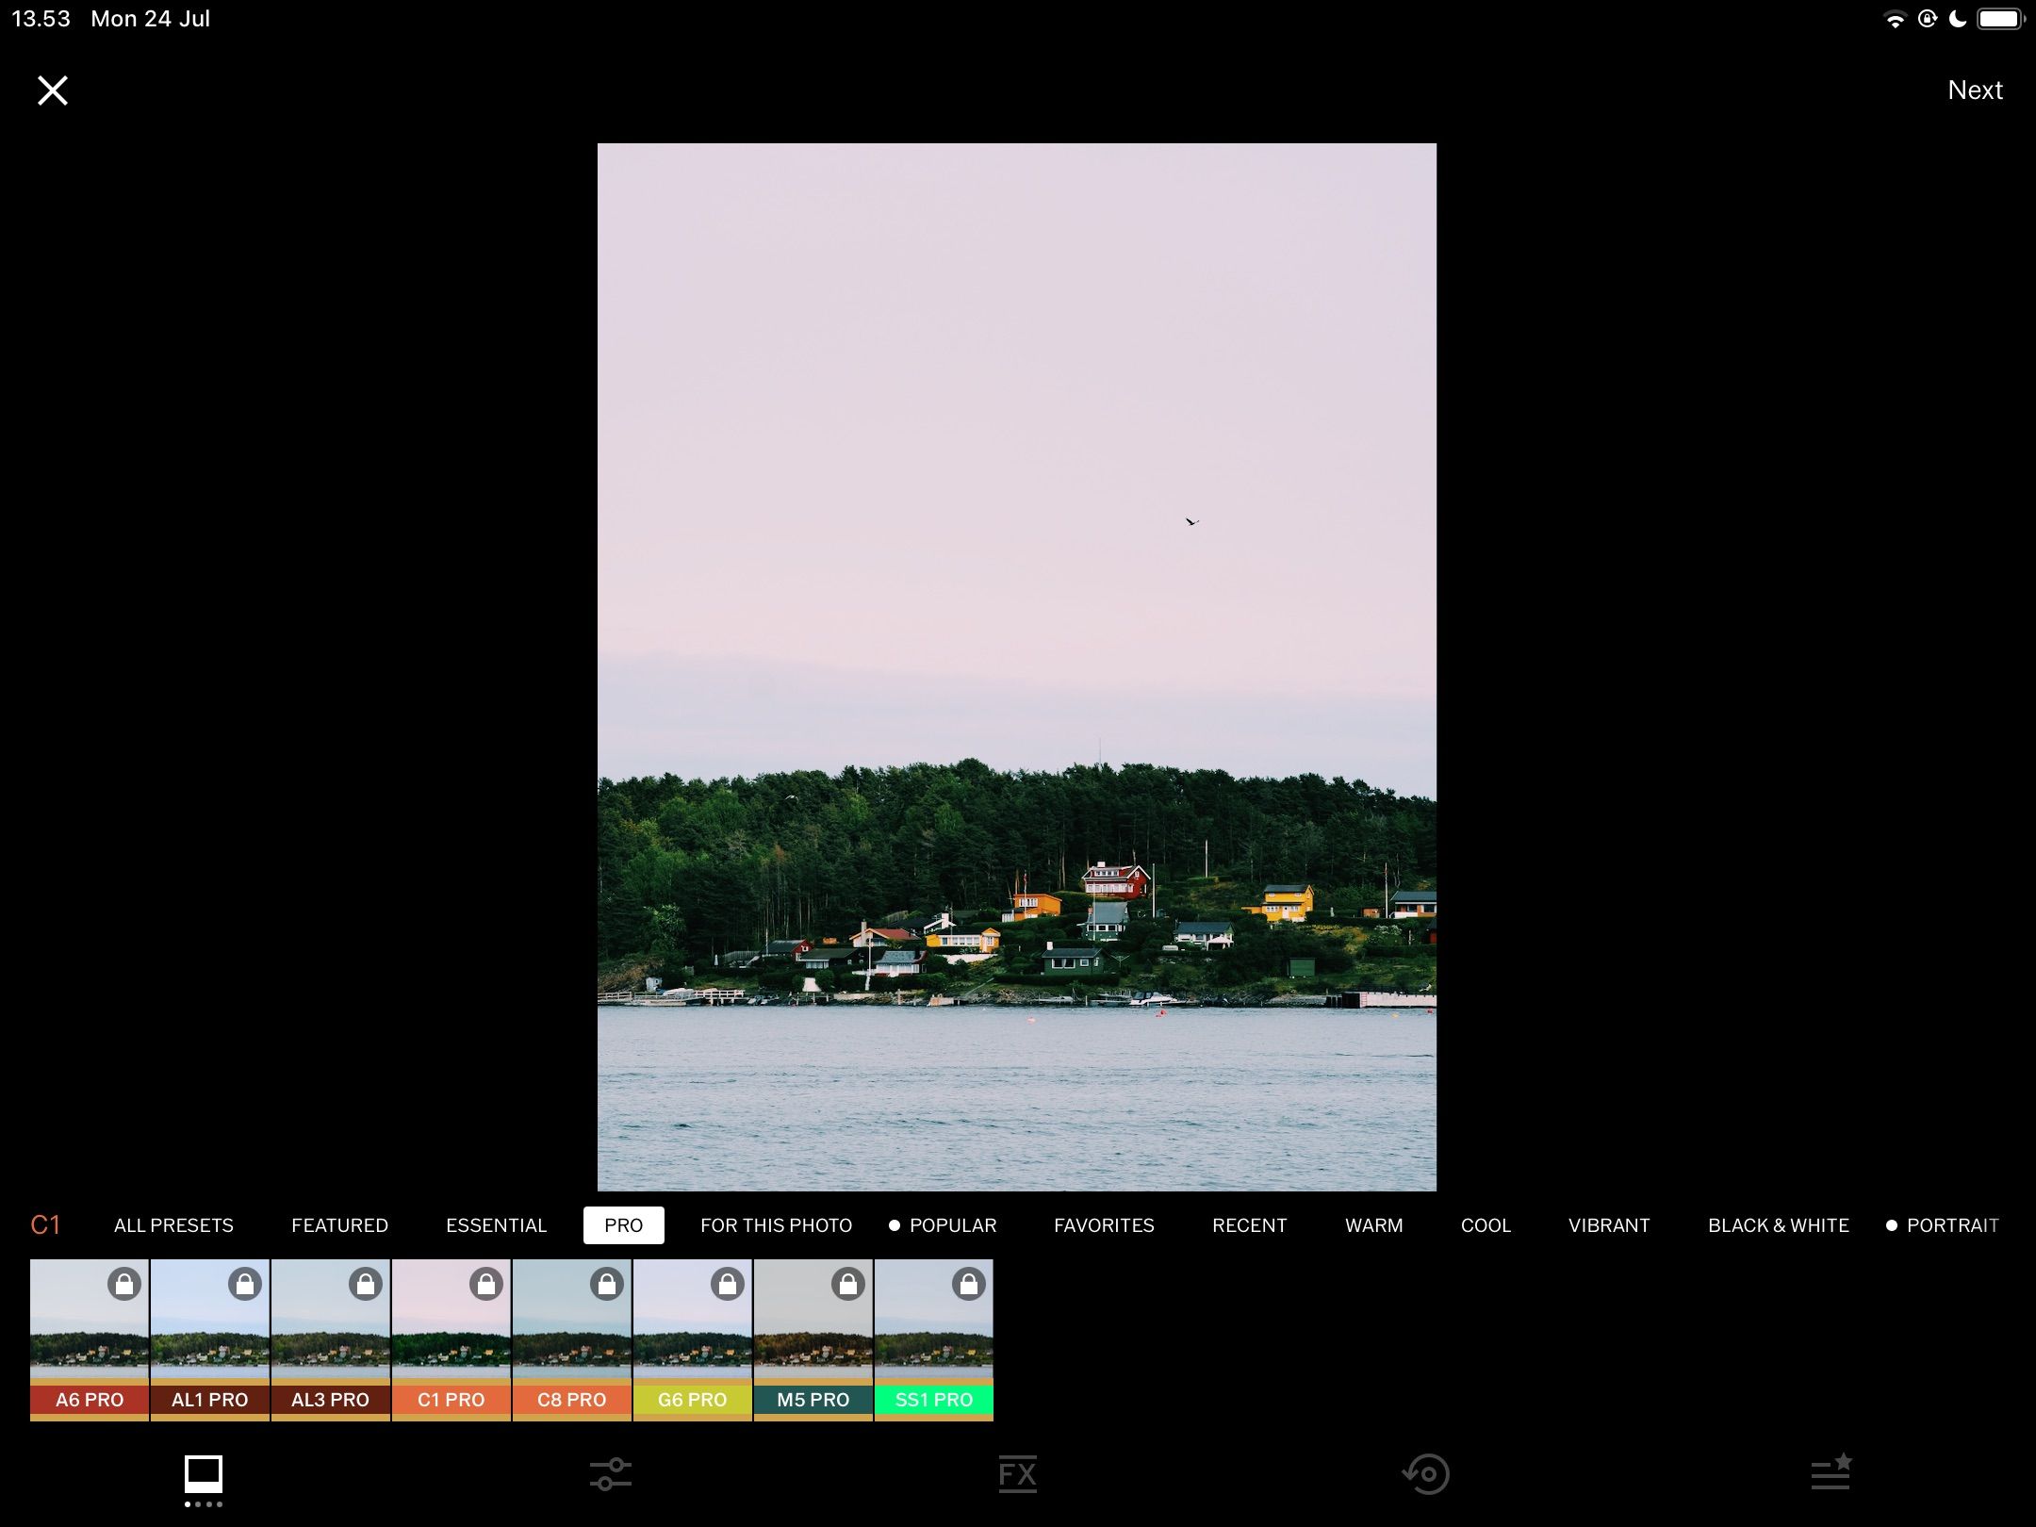The image size is (2036, 1527).
Task: Tap Next to proceed to sharing
Action: tap(1974, 89)
